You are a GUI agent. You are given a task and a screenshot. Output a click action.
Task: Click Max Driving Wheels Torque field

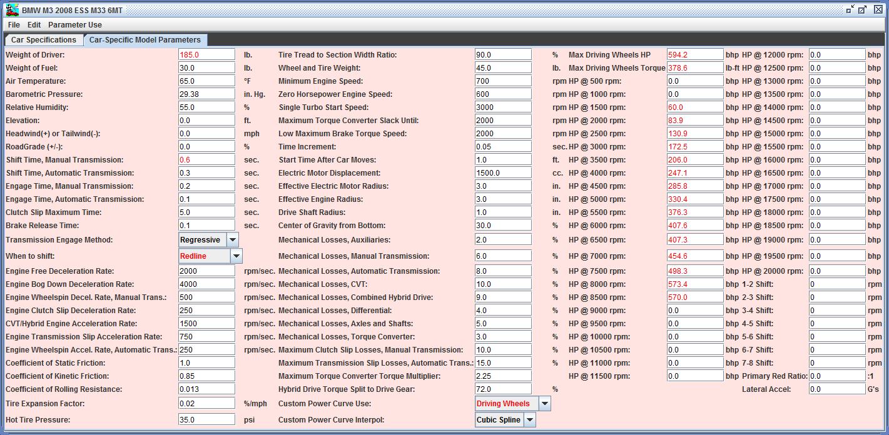[x=695, y=68]
